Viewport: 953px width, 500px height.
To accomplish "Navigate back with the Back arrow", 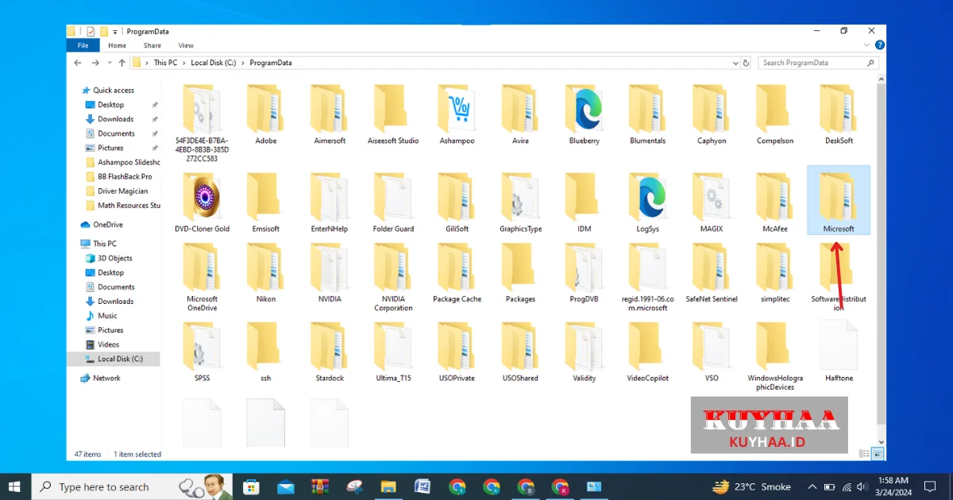I will tap(79, 63).
